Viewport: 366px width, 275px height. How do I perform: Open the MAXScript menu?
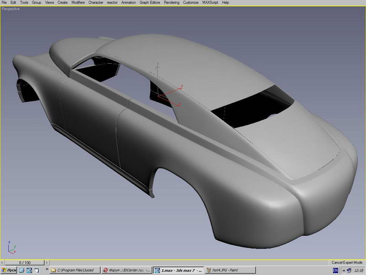[x=210, y=3]
